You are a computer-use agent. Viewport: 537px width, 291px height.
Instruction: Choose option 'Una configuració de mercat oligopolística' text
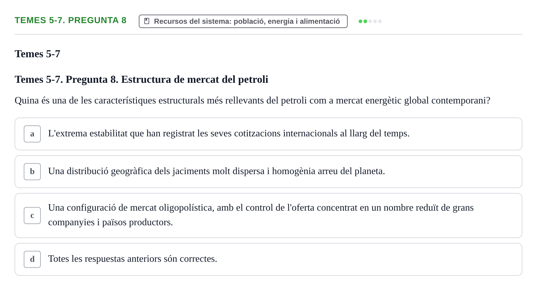point(261,215)
